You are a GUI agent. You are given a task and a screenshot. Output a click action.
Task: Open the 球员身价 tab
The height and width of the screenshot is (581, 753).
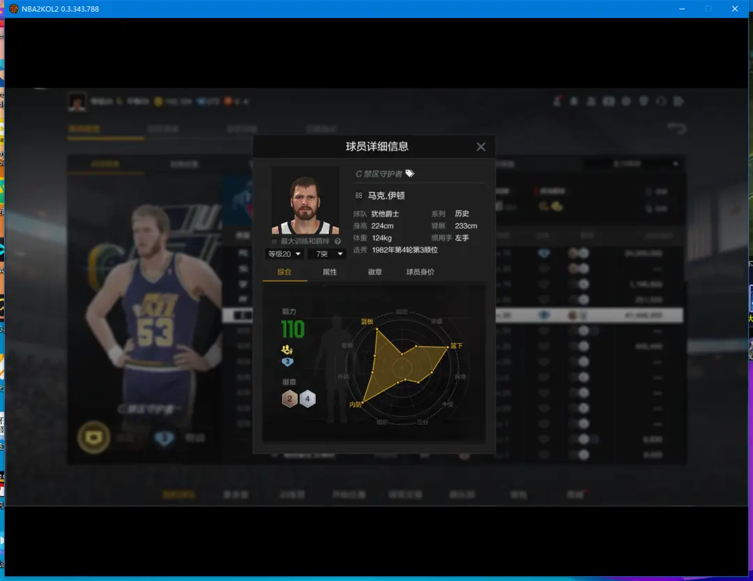tap(420, 272)
